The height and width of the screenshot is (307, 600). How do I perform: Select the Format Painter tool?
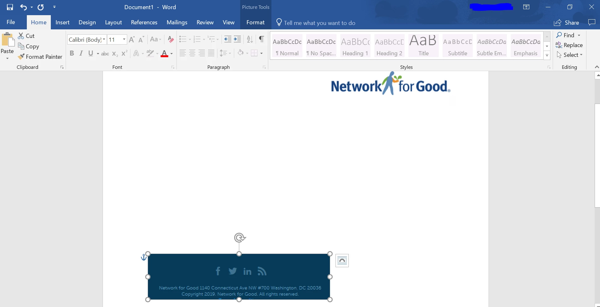[40, 57]
